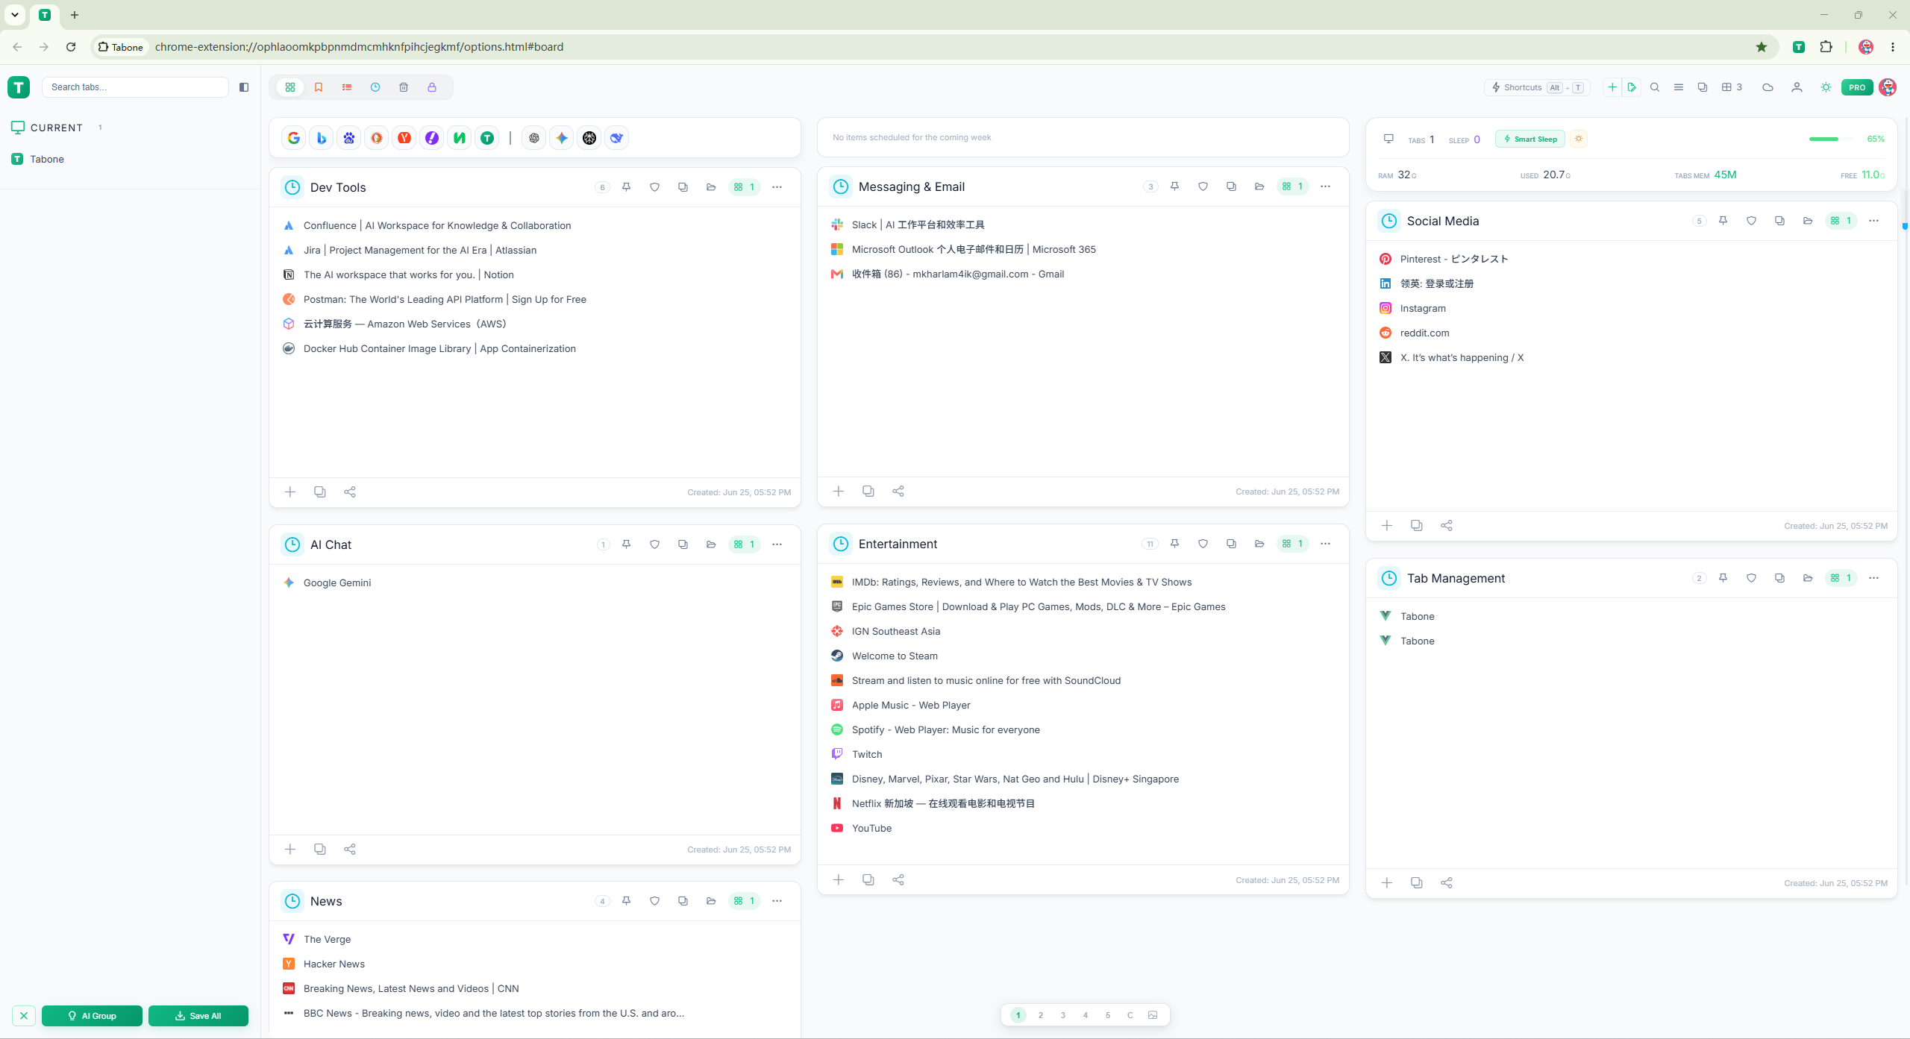This screenshot has height=1039, width=1910.
Task: Open the more options menu for Messaging & Email
Action: click(1326, 186)
